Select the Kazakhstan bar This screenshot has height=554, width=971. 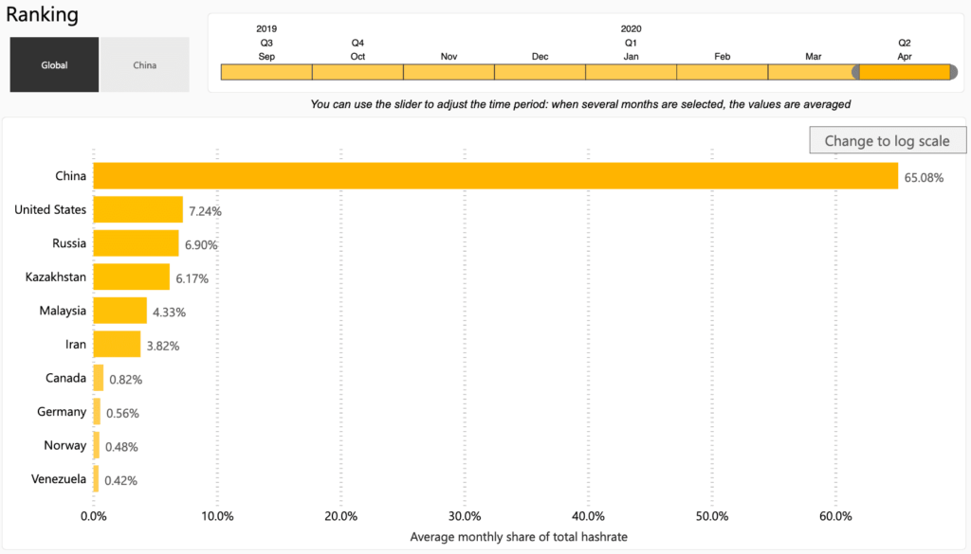131,277
